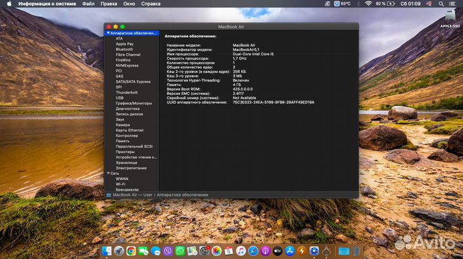Screen dimensions: 463x259
Task: Click Dual-Core Intel Core i5 value
Action: coord(253,54)
